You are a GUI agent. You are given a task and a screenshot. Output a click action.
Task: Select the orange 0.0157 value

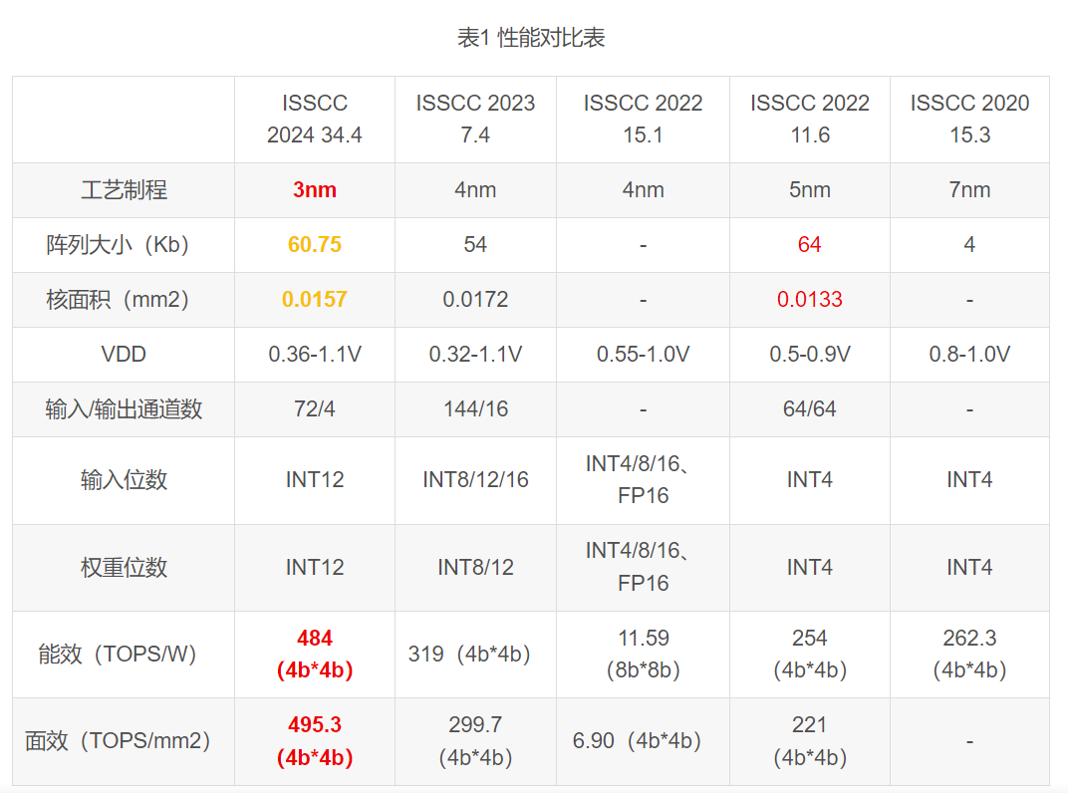coord(315,300)
